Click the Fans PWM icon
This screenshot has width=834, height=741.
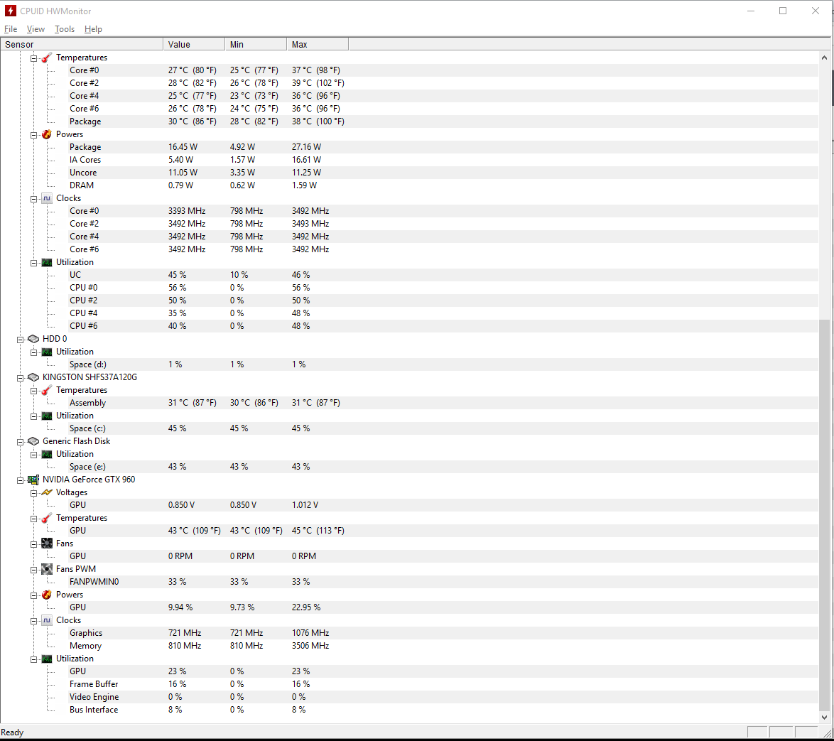click(x=47, y=568)
